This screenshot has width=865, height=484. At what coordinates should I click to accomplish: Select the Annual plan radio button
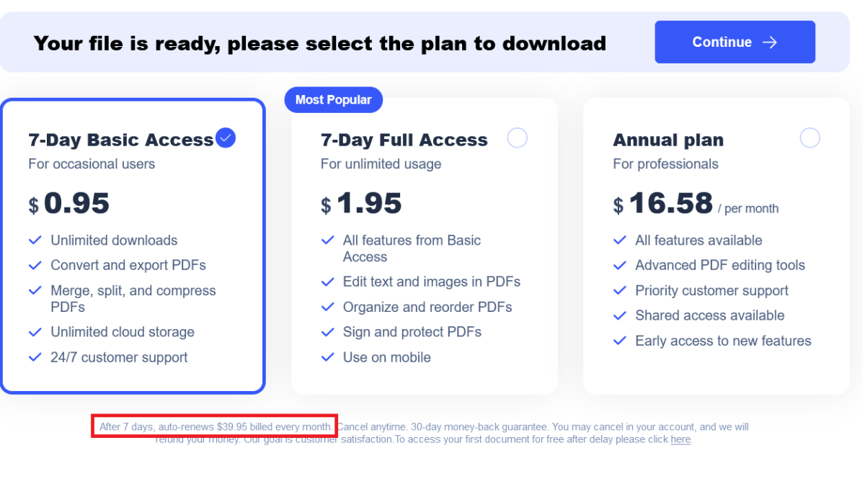(x=809, y=138)
